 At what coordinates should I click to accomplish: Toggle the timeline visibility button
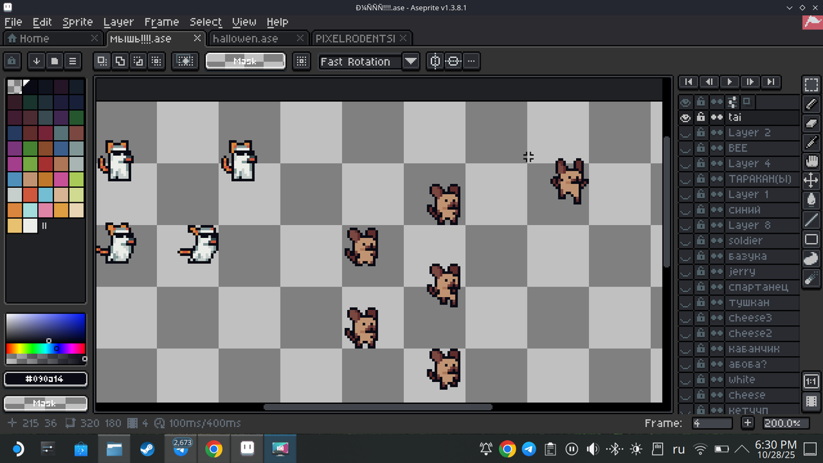pos(811,401)
